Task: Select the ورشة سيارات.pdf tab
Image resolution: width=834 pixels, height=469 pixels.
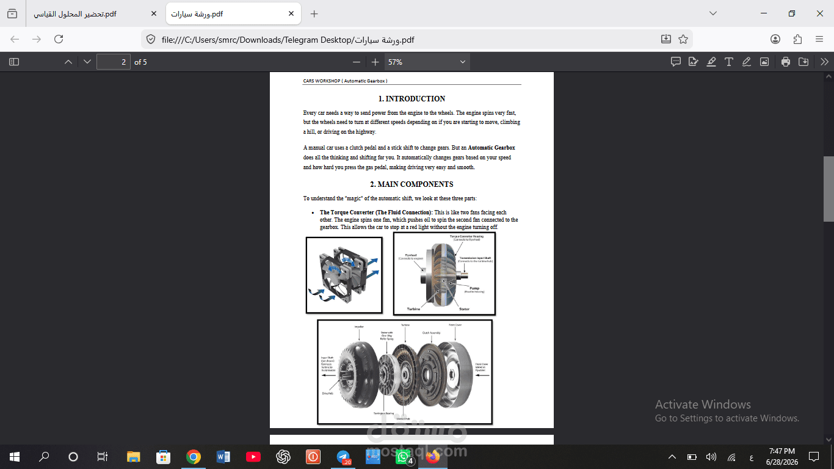Action: [x=233, y=13]
